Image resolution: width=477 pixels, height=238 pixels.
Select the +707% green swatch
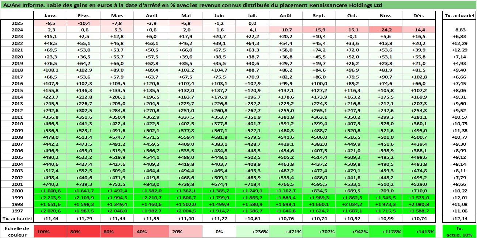pos(319,231)
